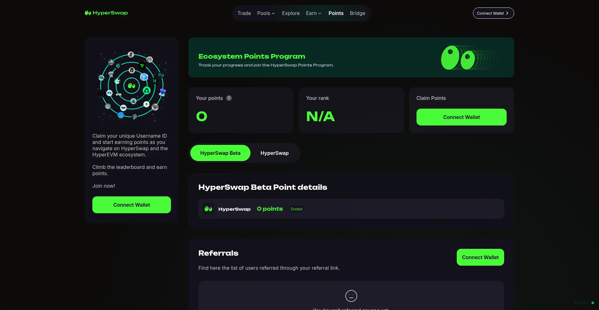The width and height of the screenshot is (599, 310).
Task: Click the "Join now!" text
Action: (104, 186)
